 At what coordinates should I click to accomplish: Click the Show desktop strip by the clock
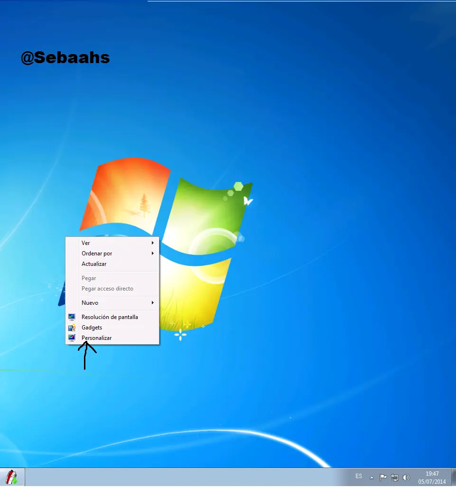[x=454, y=478]
